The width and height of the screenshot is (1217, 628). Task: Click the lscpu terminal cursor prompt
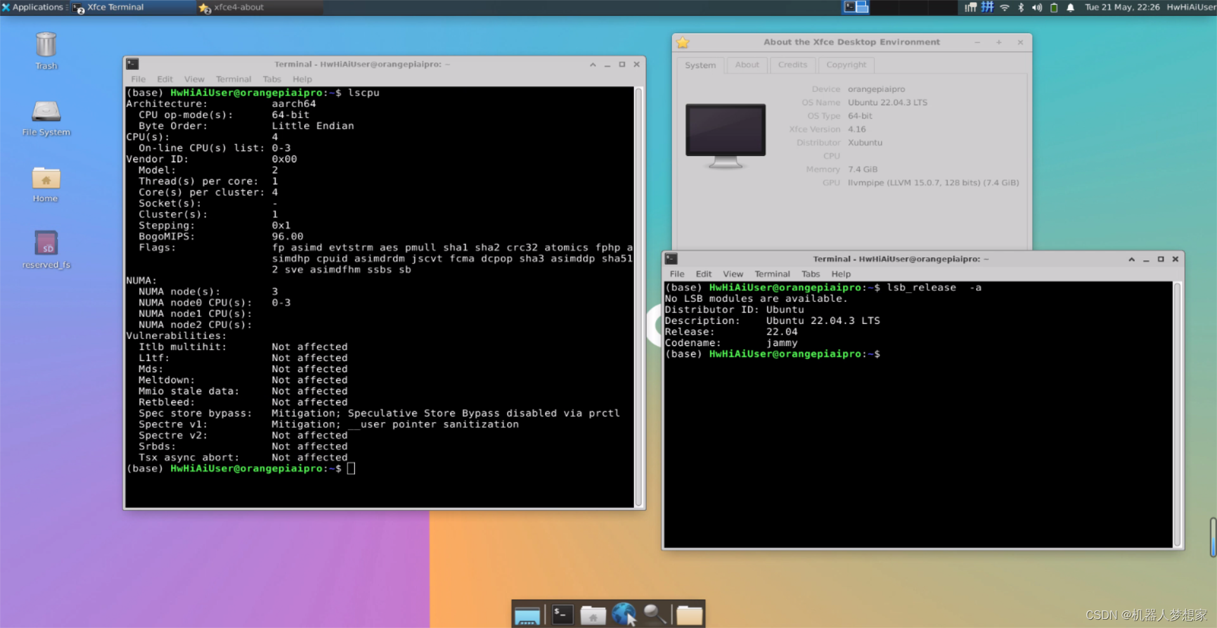coord(351,468)
